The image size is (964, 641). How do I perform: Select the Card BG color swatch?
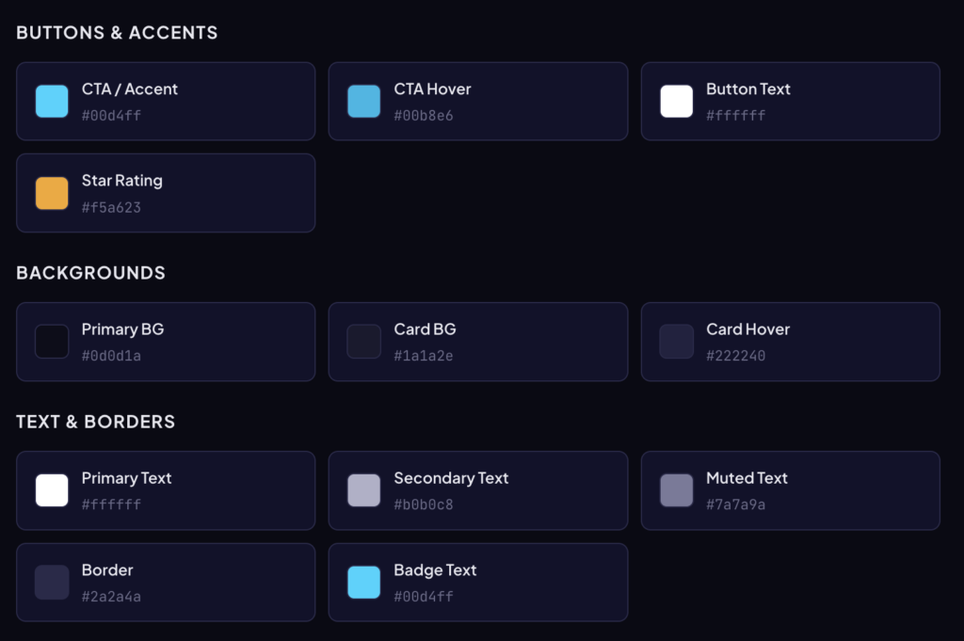(x=363, y=341)
